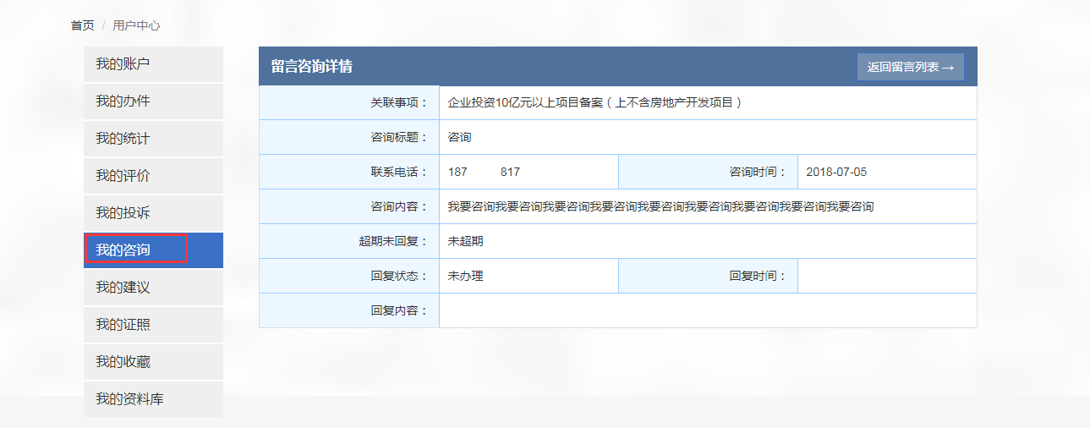Select the 我的证照 menu item
Viewport: 1090px width, 428px height.
pos(152,325)
